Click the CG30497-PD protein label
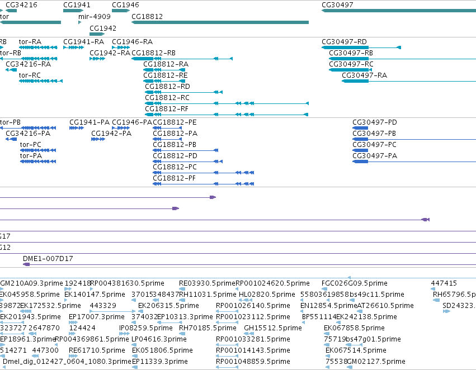Screen dimensions: 476x370 (x=375, y=122)
